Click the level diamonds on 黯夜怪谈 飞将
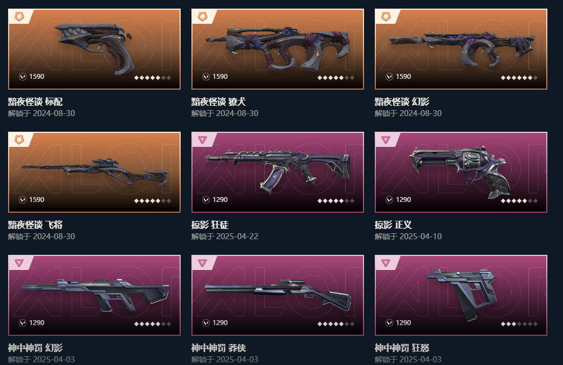 pyautogui.click(x=153, y=201)
